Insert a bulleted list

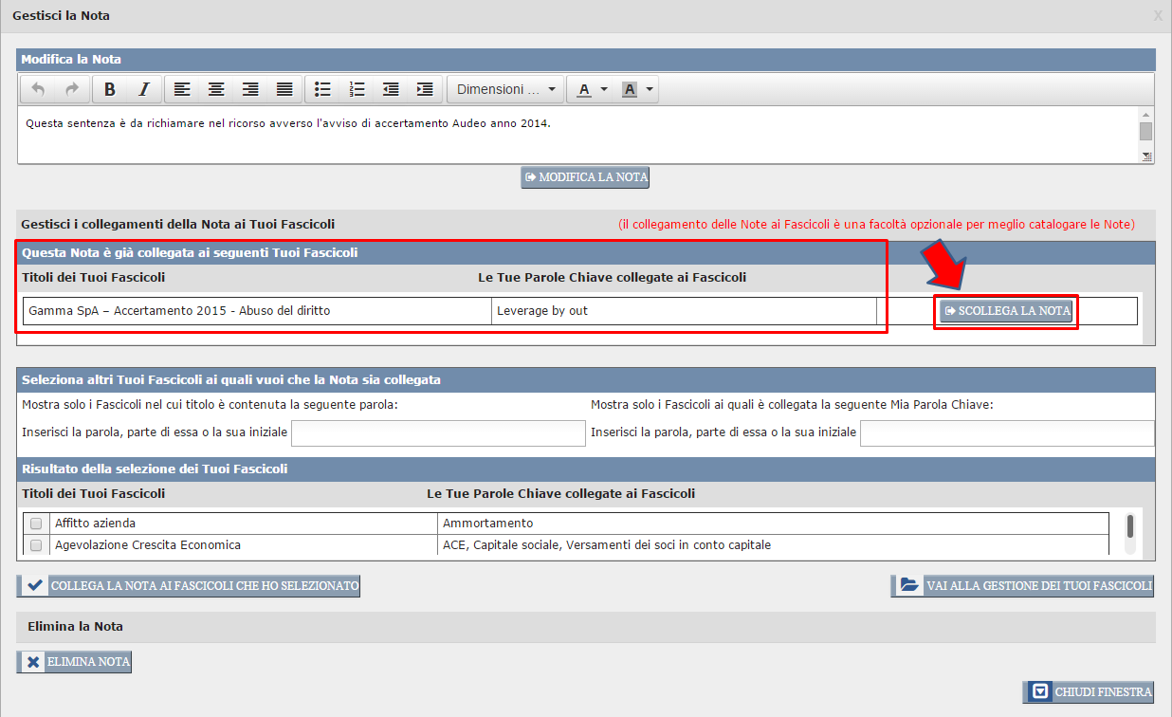[322, 89]
